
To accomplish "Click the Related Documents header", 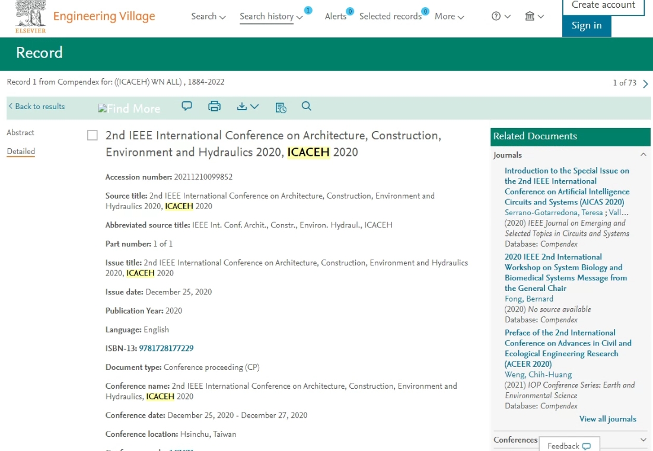I will pyautogui.click(x=570, y=136).
